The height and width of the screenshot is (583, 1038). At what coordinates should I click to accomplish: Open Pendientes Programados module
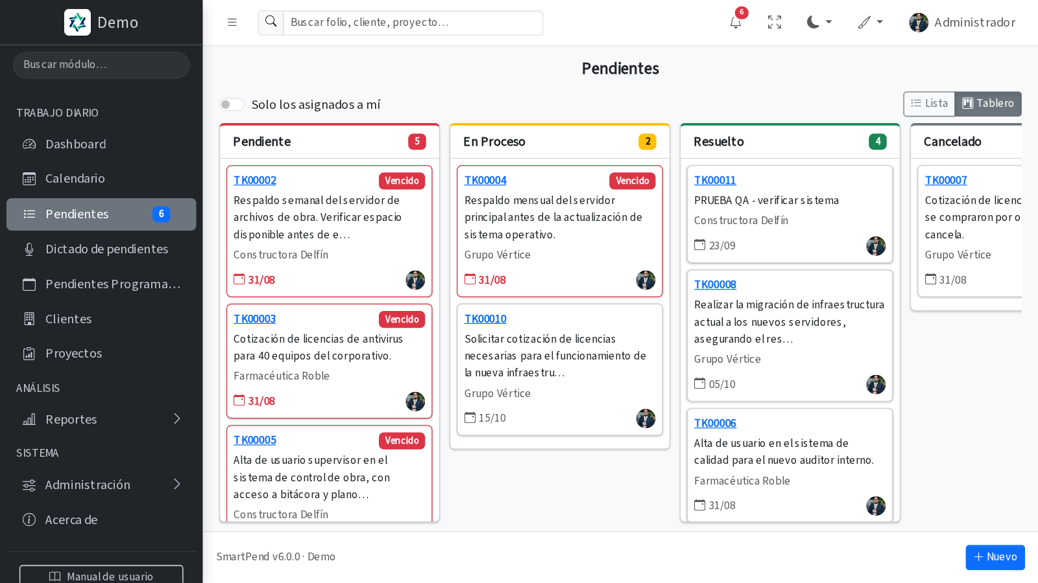(x=101, y=284)
